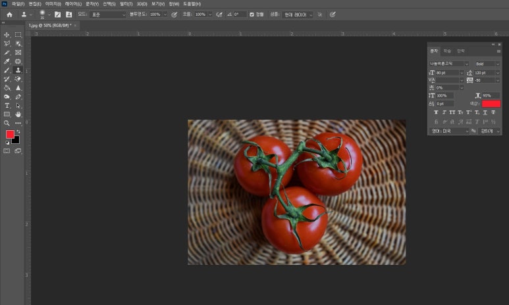
Task: Select the Sharpen tool triangle icon
Action: [18, 87]
